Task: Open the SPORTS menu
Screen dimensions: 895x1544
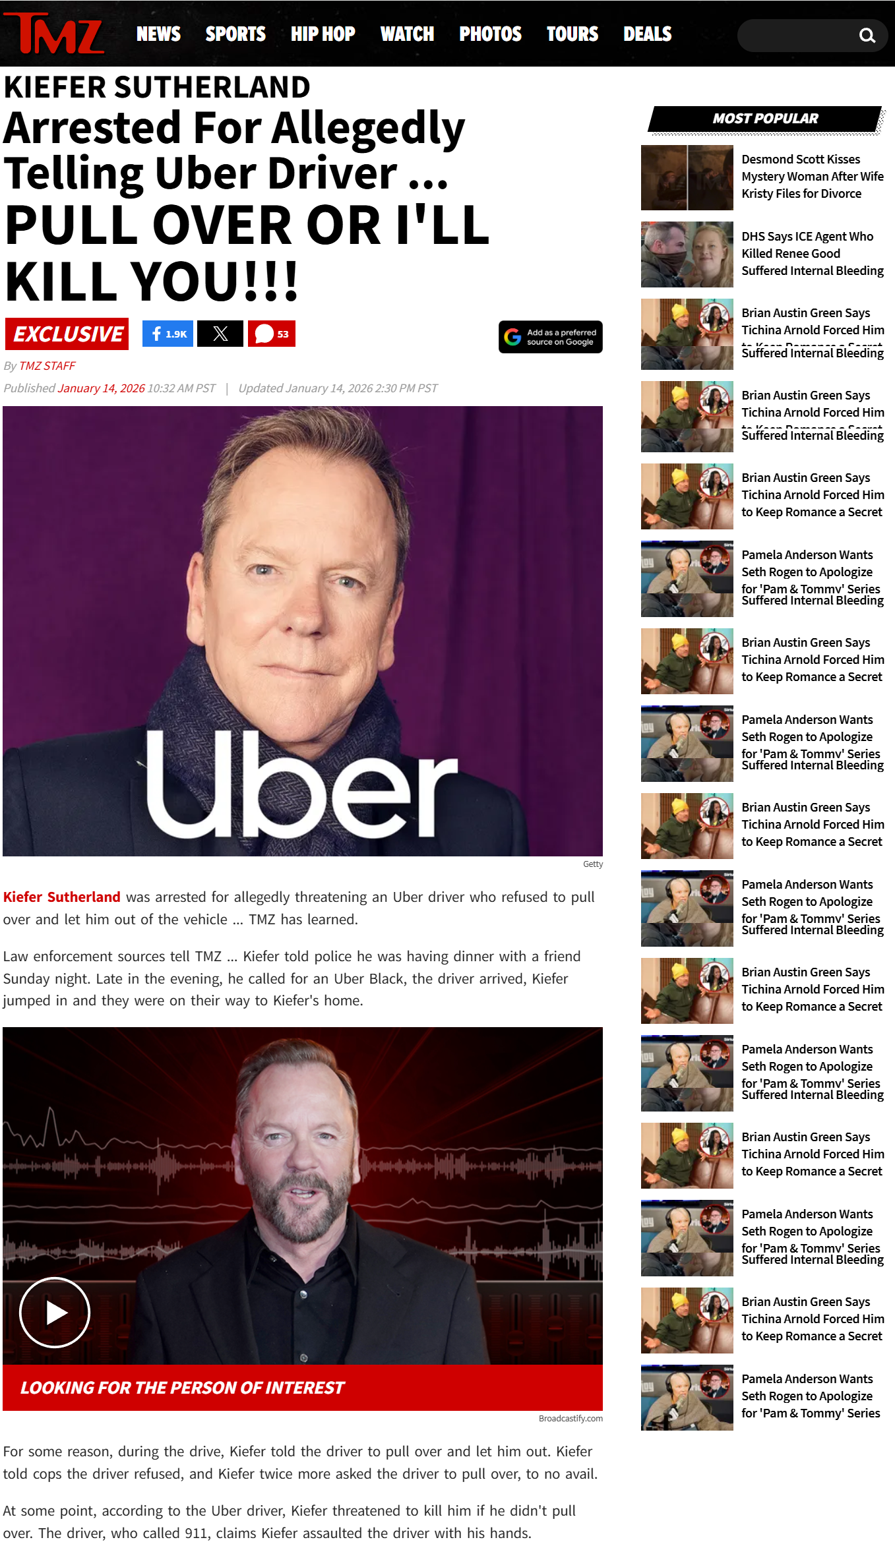Action: click(x=235, y=34)
